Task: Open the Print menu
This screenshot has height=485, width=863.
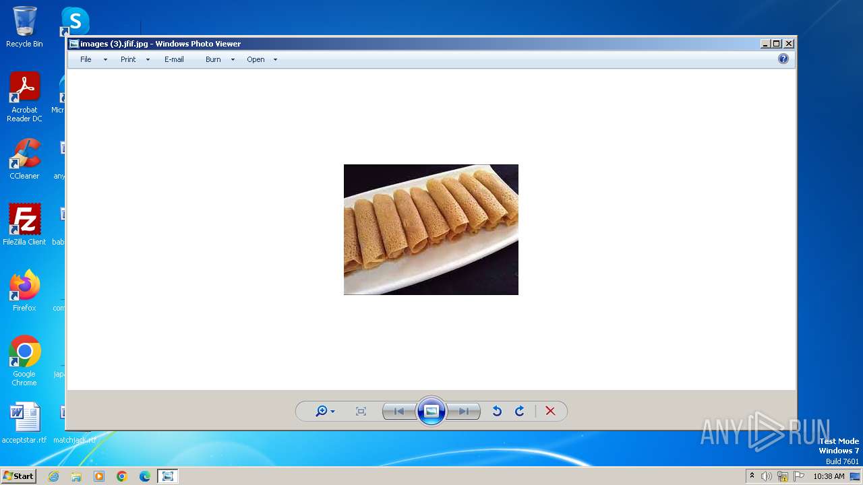Action: click(x=128, y=59)
